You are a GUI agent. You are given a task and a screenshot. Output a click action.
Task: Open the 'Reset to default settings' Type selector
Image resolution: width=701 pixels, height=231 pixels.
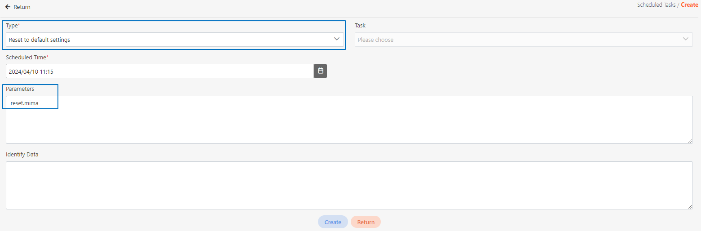tap(171, 40)
